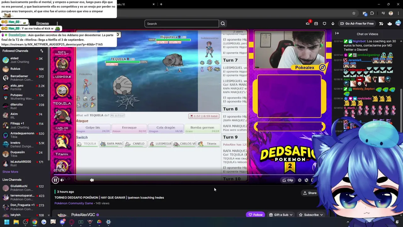Open iskyish live channel
The image size is (403, 227).
pos(24,215)
